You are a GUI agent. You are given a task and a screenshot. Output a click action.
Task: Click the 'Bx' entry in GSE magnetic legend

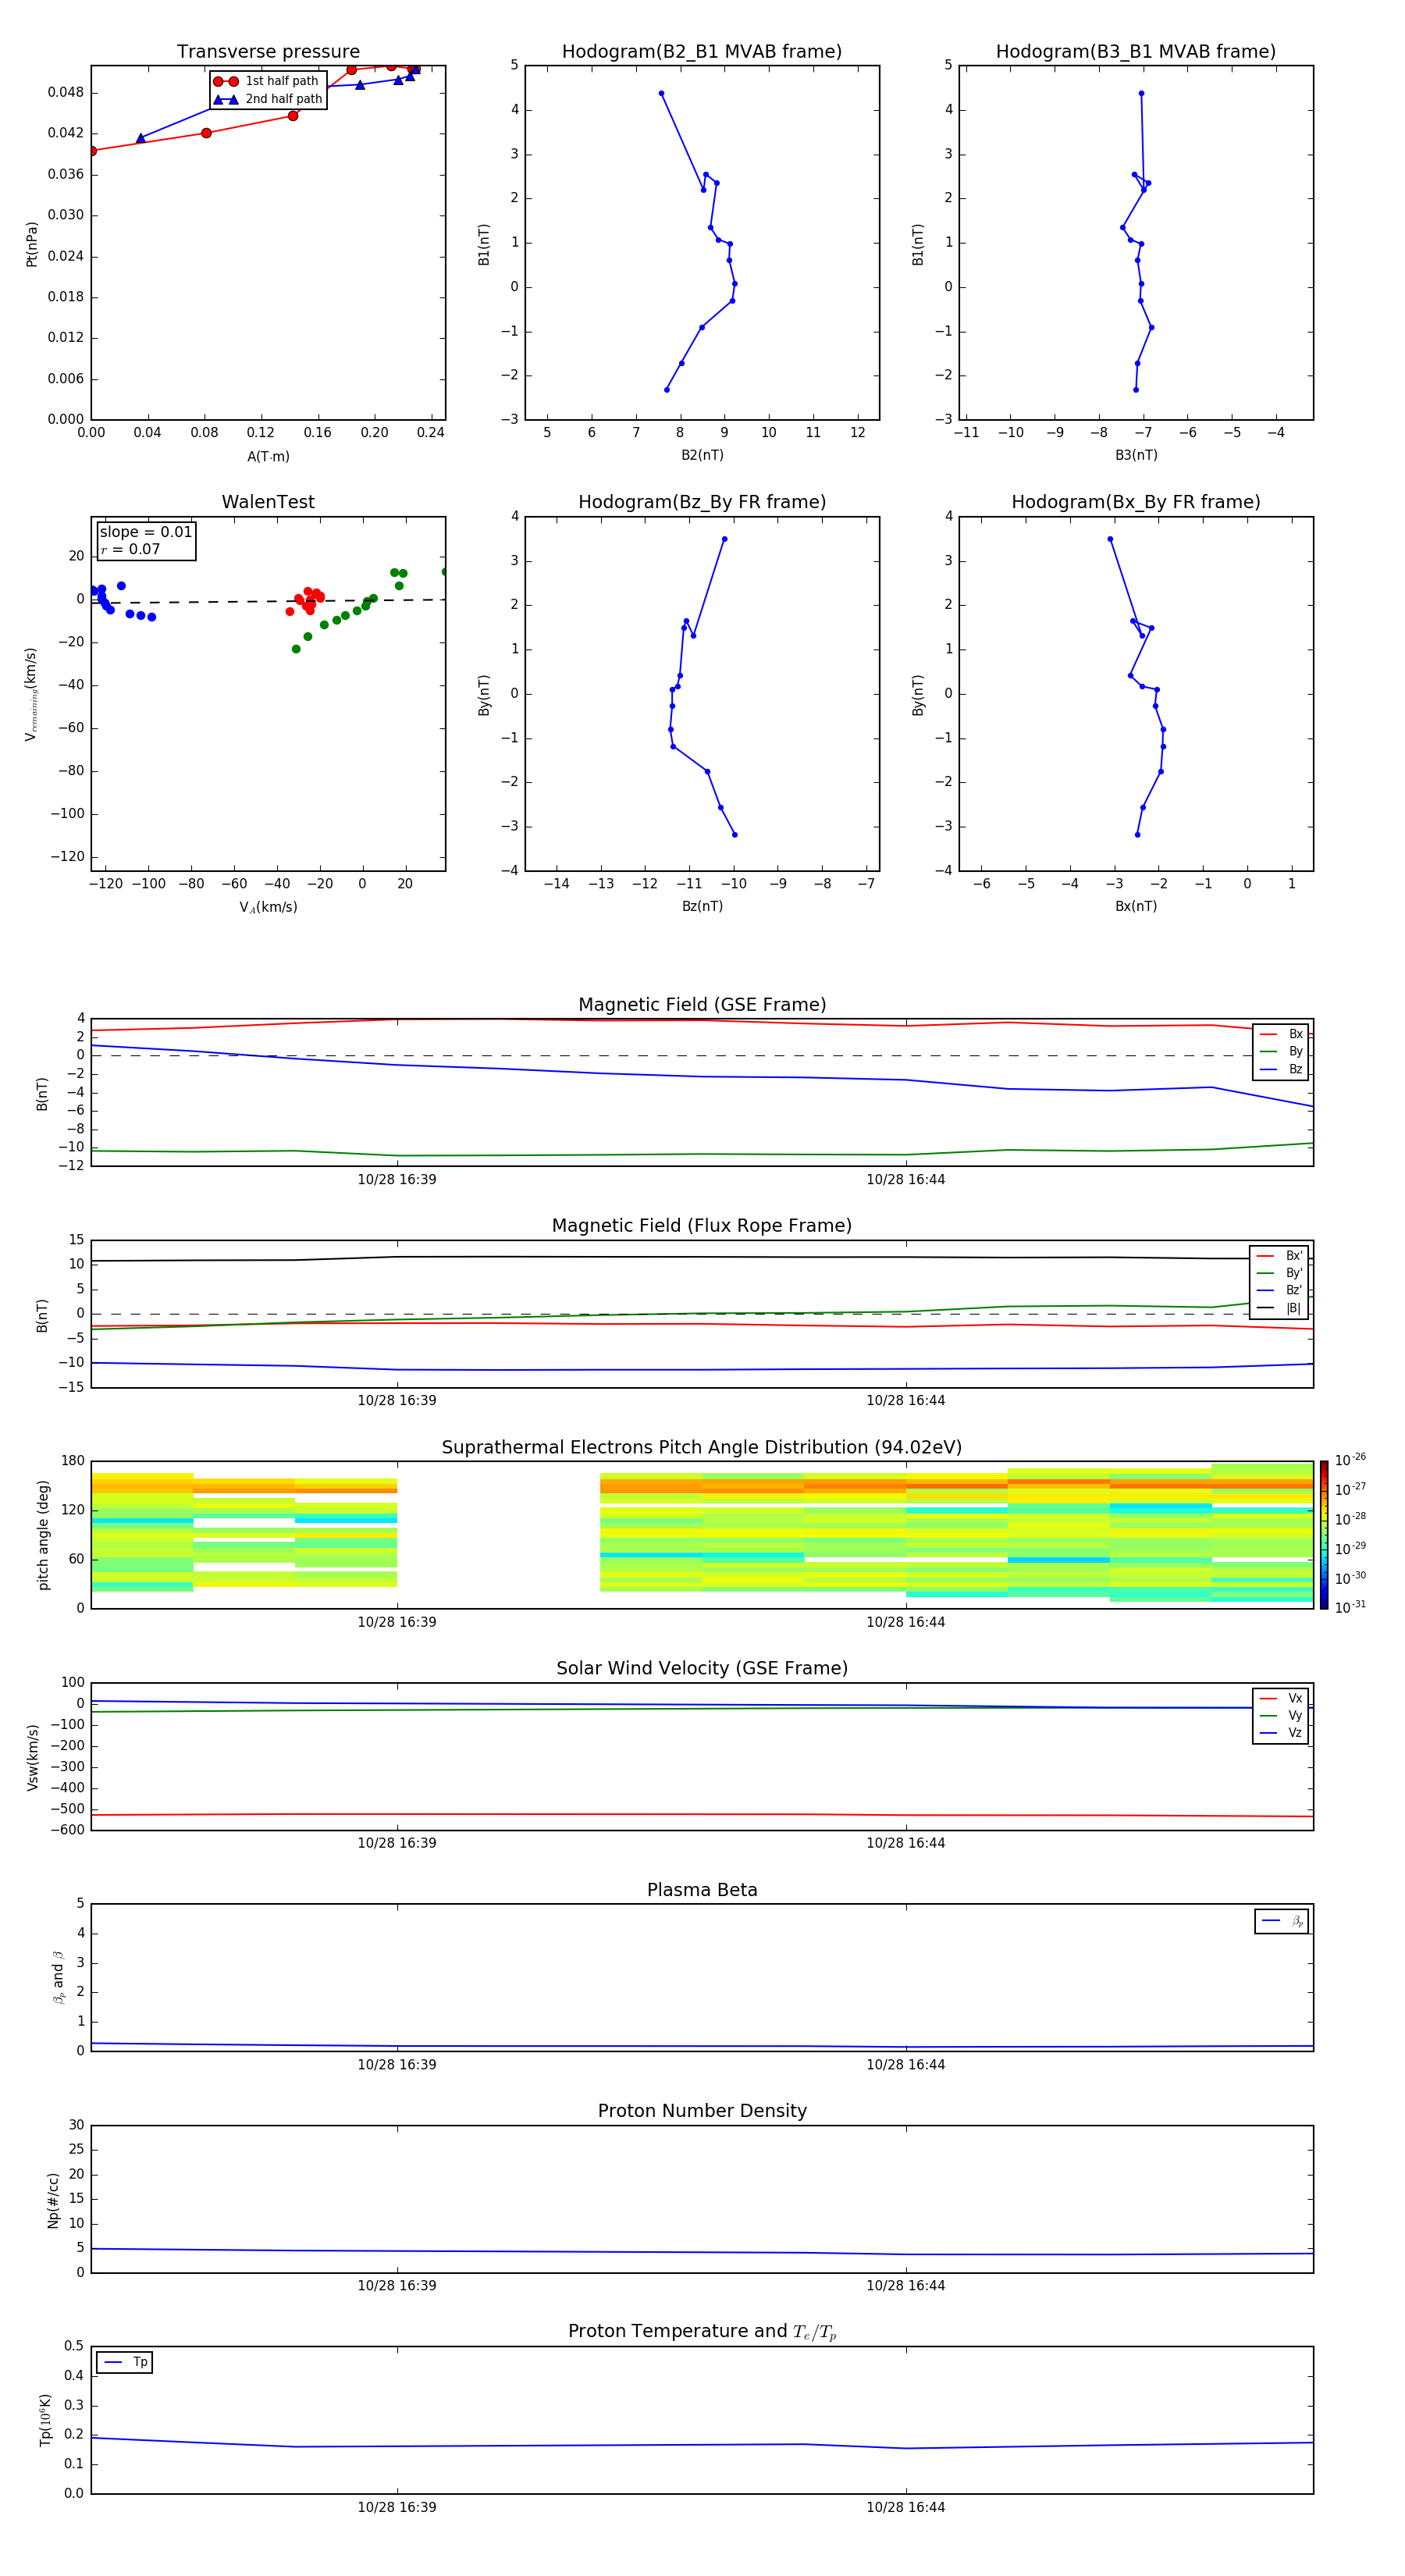click(1281, 1034)
